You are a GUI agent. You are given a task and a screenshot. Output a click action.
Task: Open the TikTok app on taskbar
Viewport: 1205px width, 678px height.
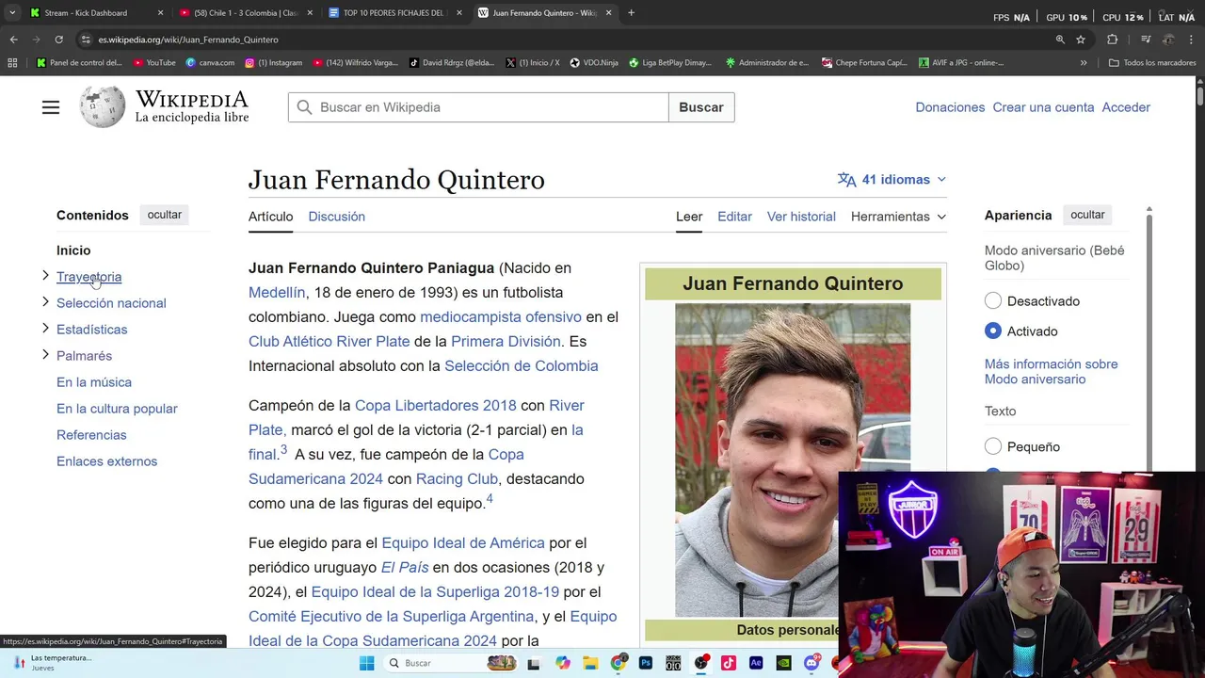tap(729, 663)
